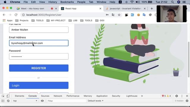Clear the console with the clear icon
190x107 pixels.
pyautogui.click(x=8, y=101)
